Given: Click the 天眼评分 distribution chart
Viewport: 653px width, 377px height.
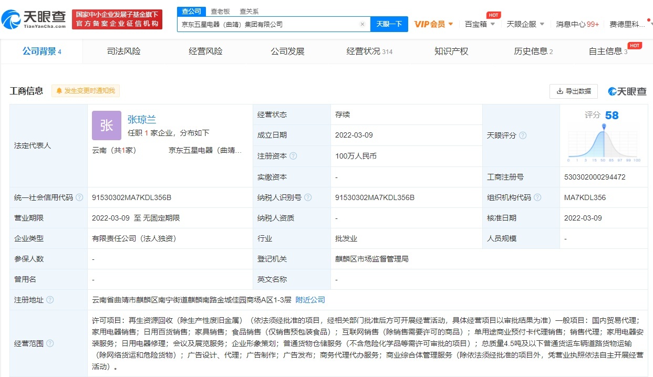Looking at the screenshot, I should [604, 143].
